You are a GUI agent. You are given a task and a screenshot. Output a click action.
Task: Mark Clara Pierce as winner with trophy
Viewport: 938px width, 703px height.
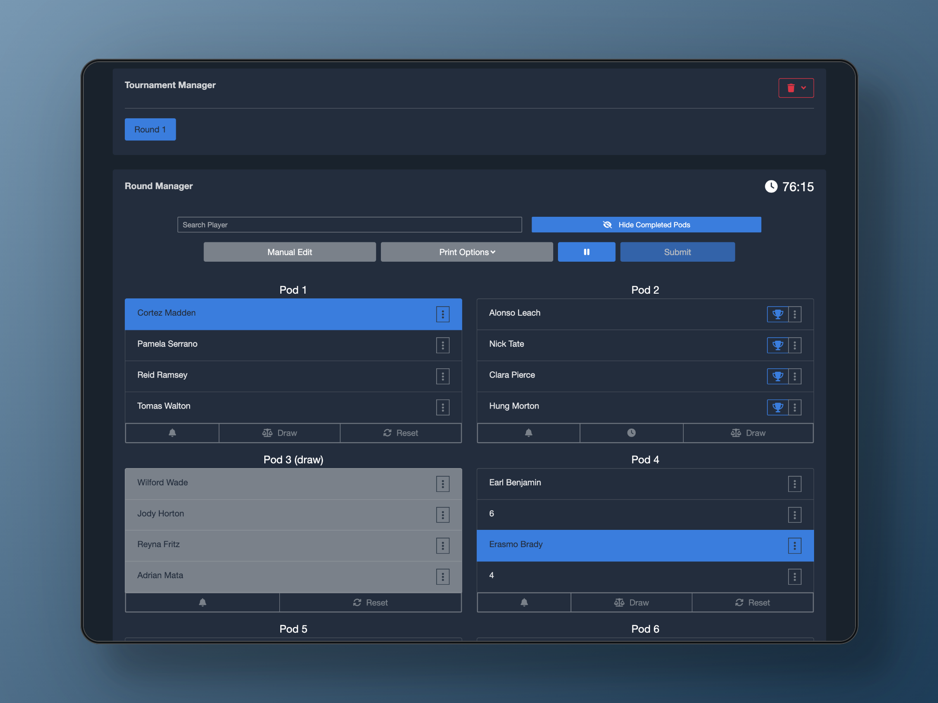tap(777, 376)
